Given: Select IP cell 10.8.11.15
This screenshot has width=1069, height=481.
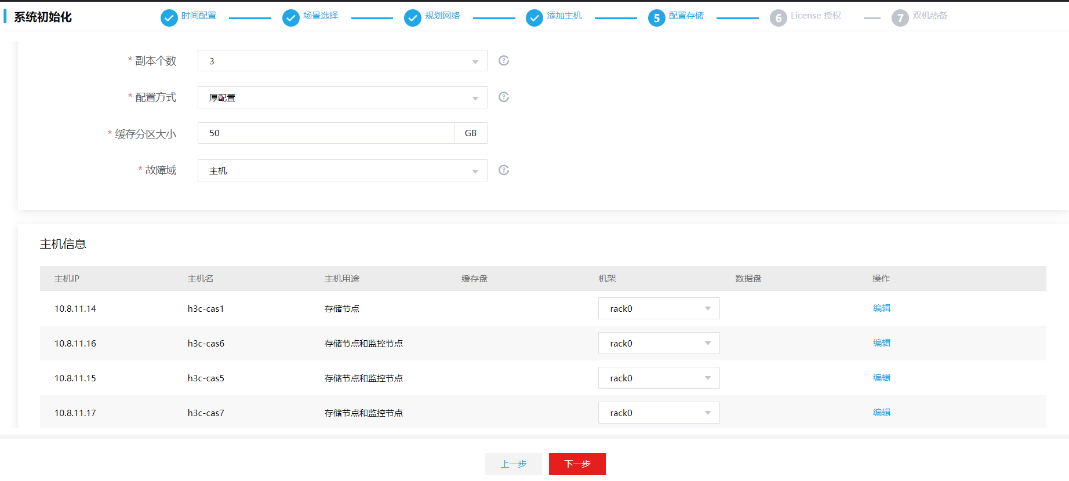Looking at the screenshot, I should click(75, 378).
